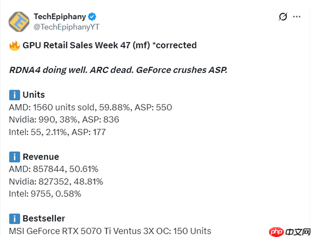
Task: Click the AMD 1560 units sold line
Action: [x=90, y=107]
